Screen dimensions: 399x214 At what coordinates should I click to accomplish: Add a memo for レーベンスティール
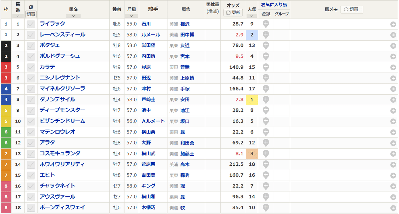[392, 35]
